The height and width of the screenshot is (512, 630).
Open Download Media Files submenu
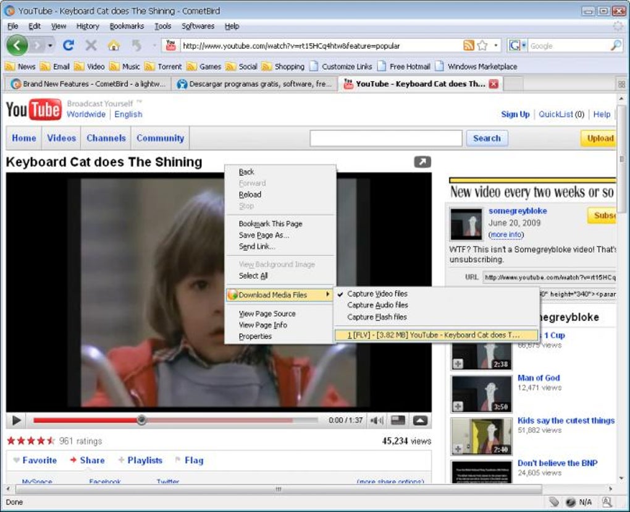pyautogui.click(x=280, y=295)
